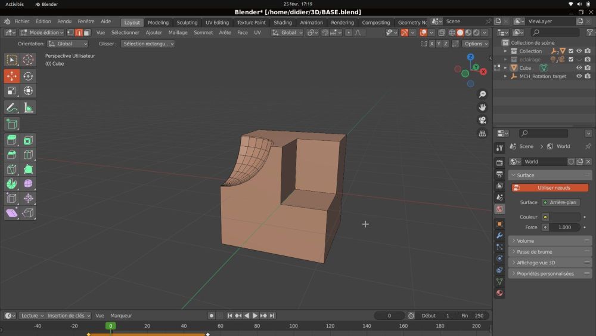Collapse the Surface panel
The image size is (596, 336).
click(550, 175)
